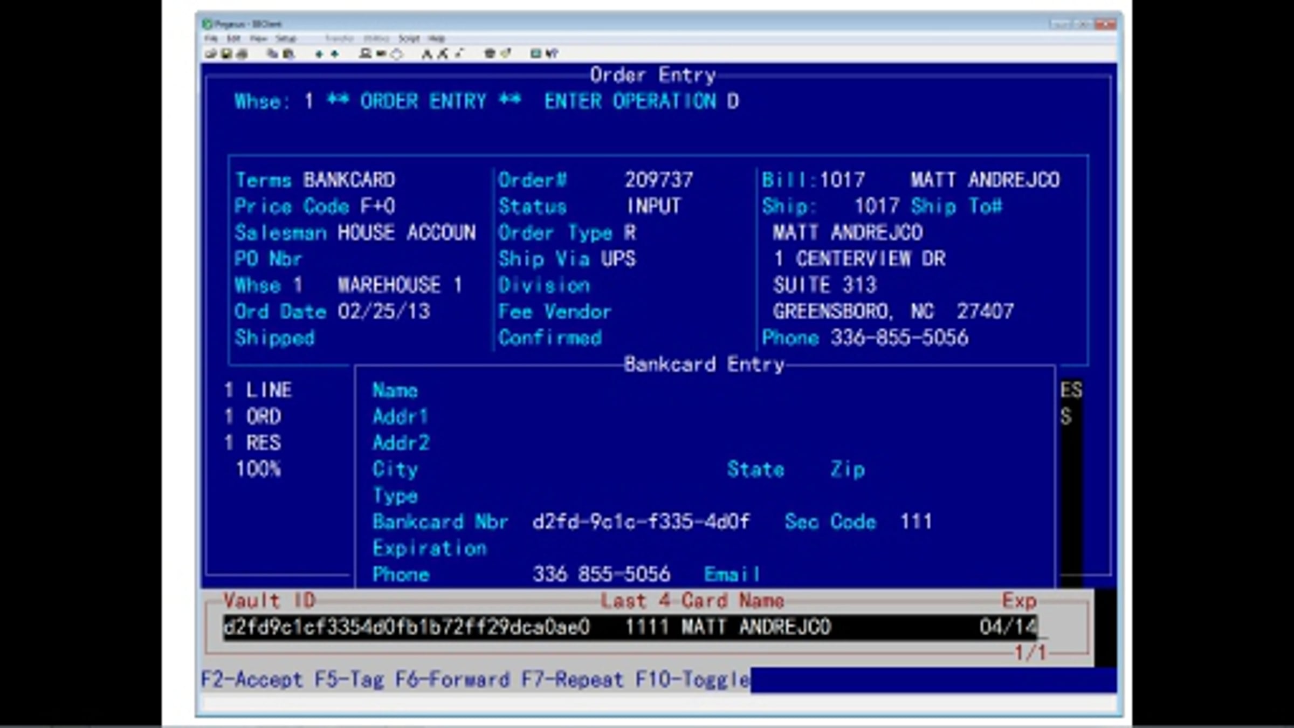The image size is (1294, 728).
Task: Close the terminal window with red X
Action: click(1105, 24)
